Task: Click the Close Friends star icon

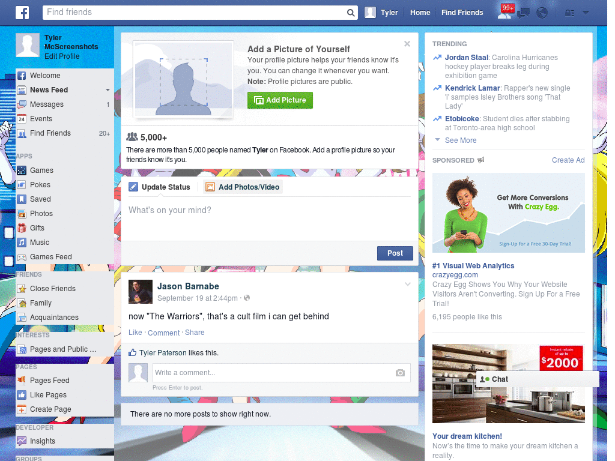Action: (x=22, y=289)
